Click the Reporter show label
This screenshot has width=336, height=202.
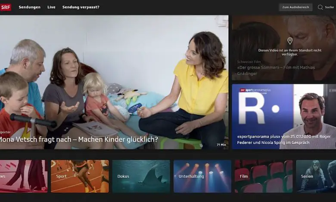coord(5,132)
